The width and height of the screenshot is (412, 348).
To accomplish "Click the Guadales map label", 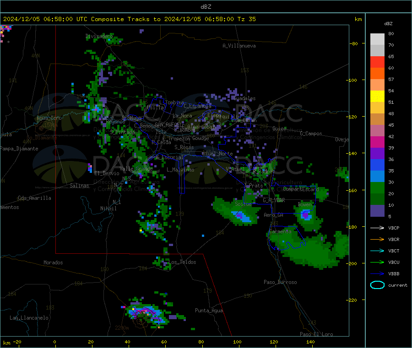I will tap(244, 98).
